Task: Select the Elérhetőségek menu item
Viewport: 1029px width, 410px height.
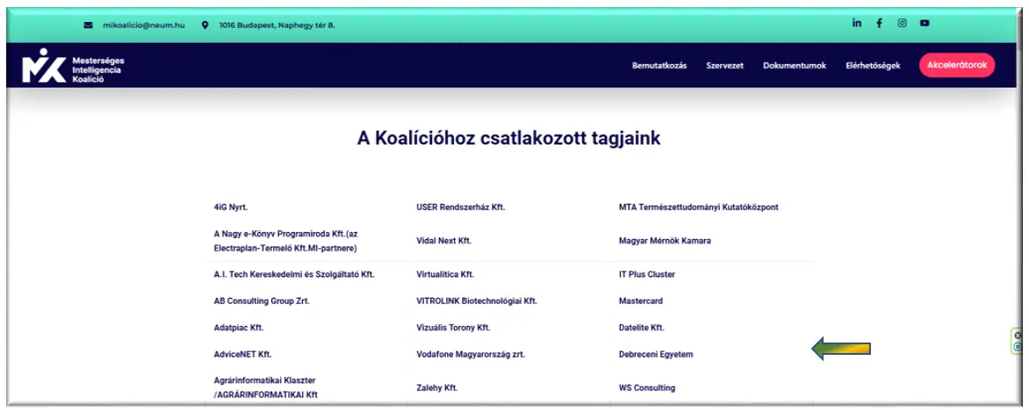Action: pyautogui.click(x=872, y=66)
